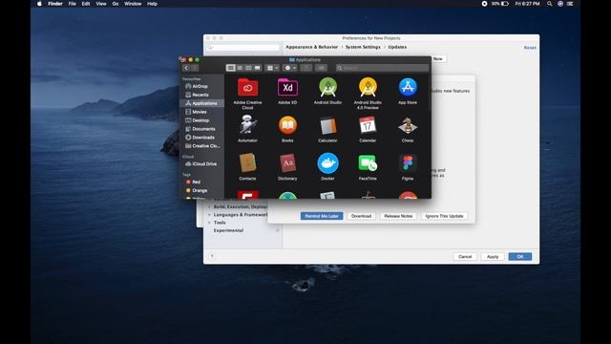Viewport: 611px width, 344px height.
Task: Click the Finder search field
Action: [382, 68]
